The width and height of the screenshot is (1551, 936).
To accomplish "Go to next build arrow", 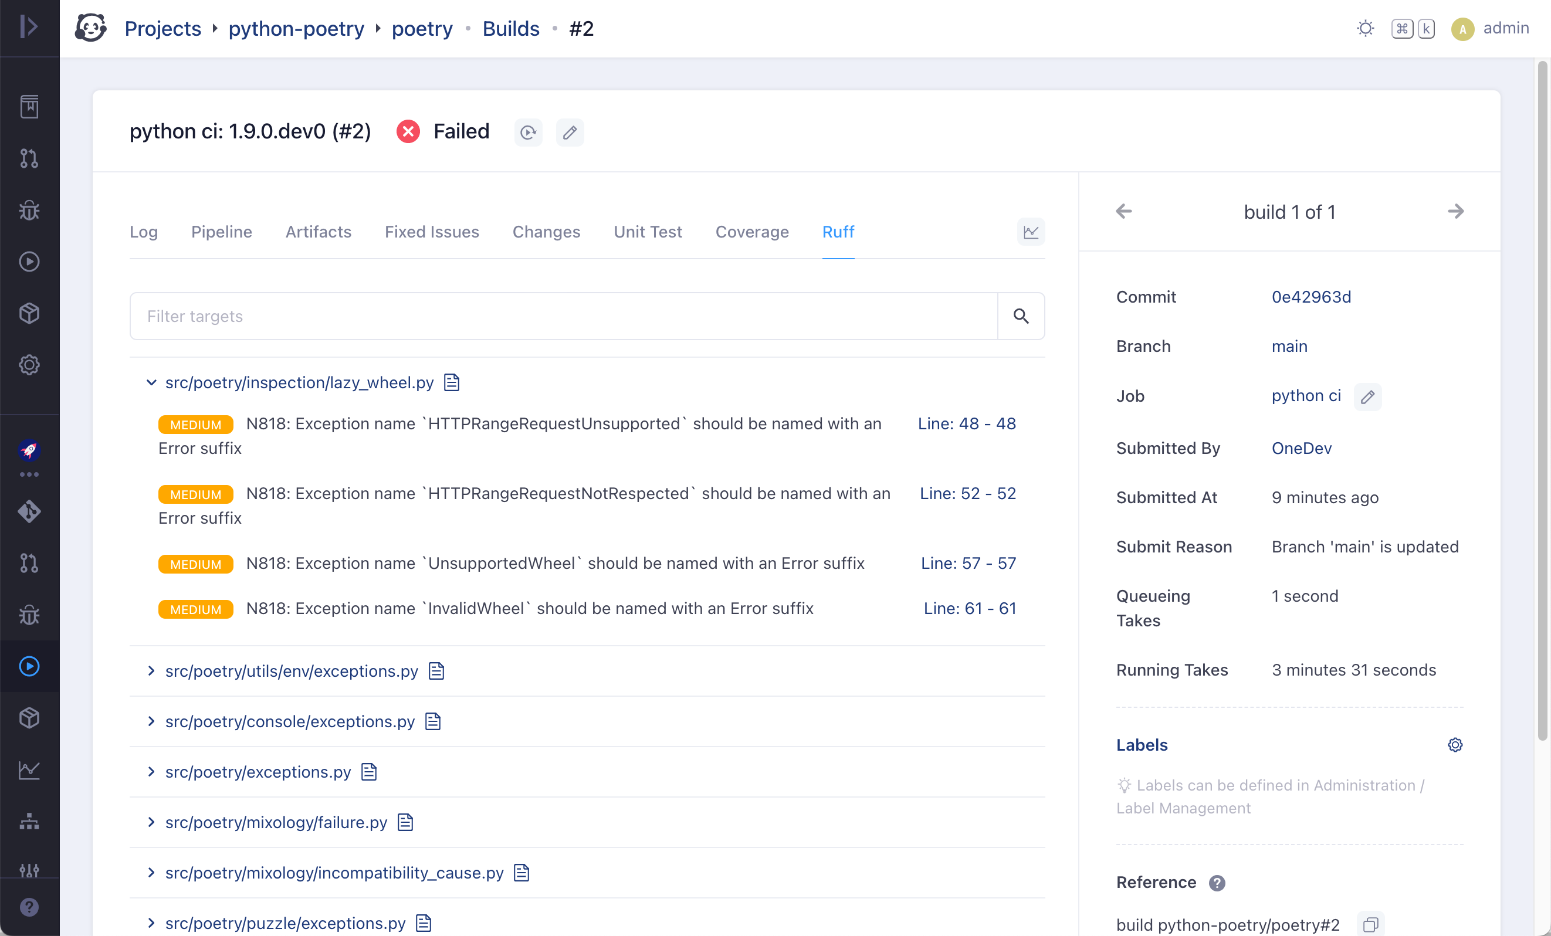I will 1455,212.
